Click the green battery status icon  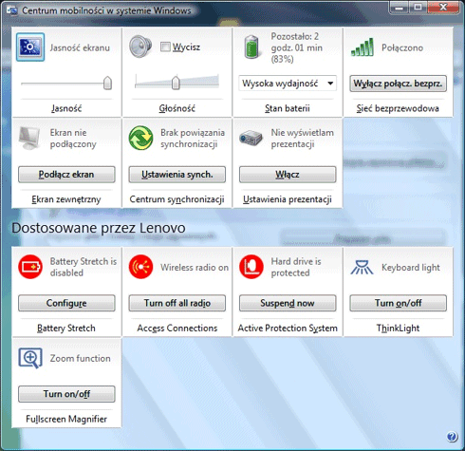point(251,47)
